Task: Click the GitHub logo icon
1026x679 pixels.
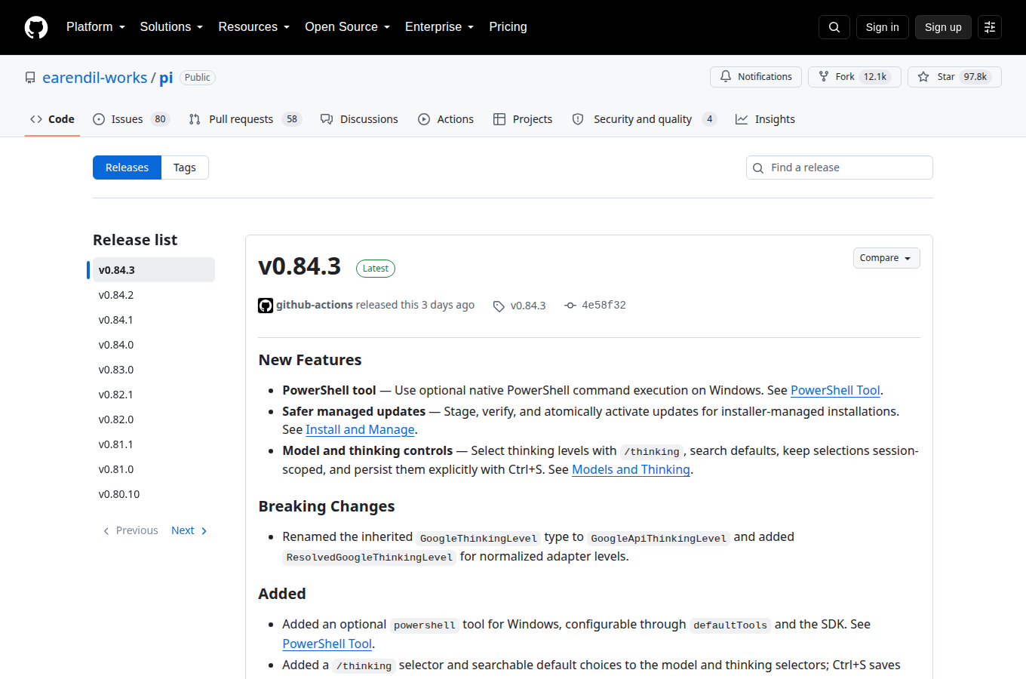Action: pos(36,27)
